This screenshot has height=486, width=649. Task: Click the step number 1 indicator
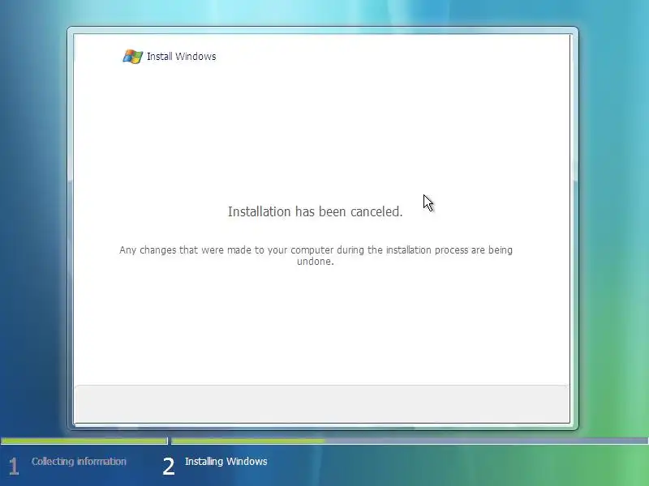(14, 467)
